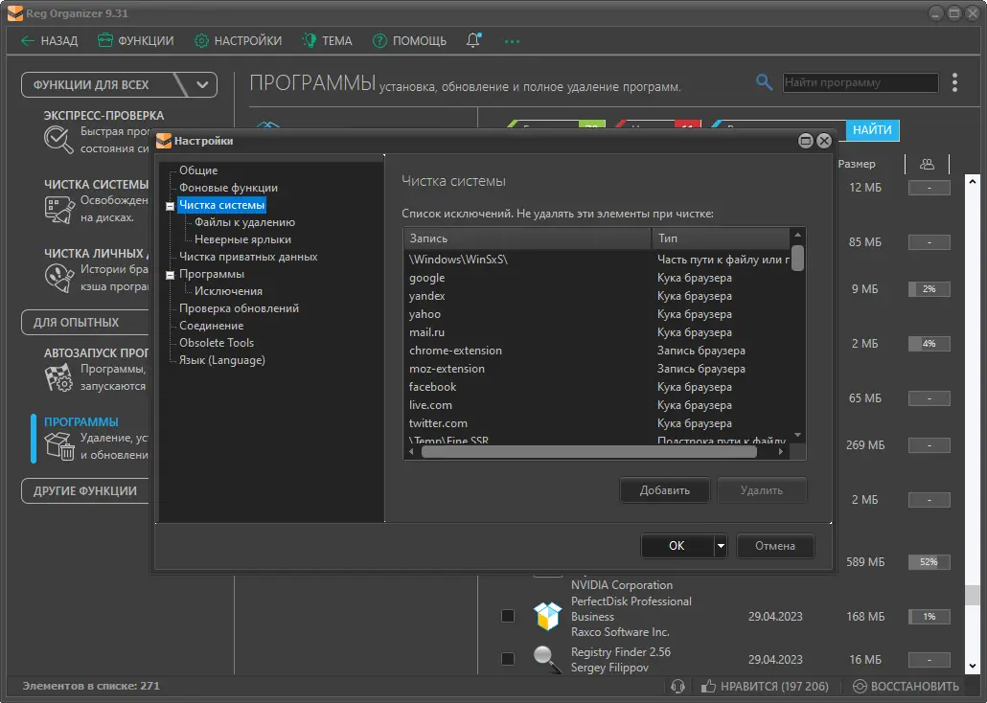
Task: Select Файлы к удалению tree item
Action: point(245,222)
